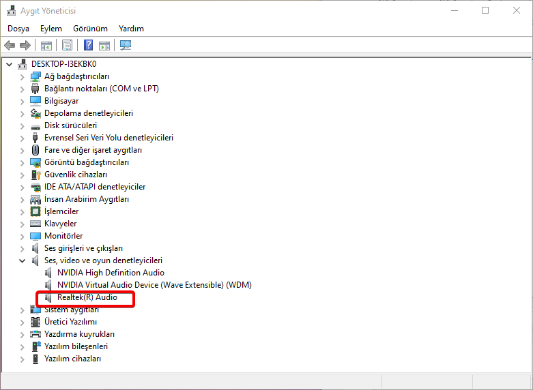Click the Bağlantı noktaları port icon
Image resolution: width=533 pixels, height=390 pixels.
[35, 89]
